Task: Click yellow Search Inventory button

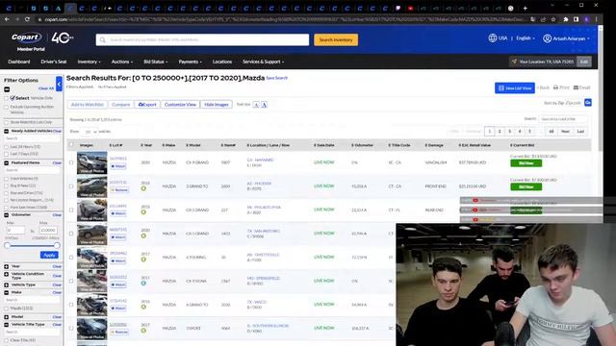Action: click(x=336, y=39)
